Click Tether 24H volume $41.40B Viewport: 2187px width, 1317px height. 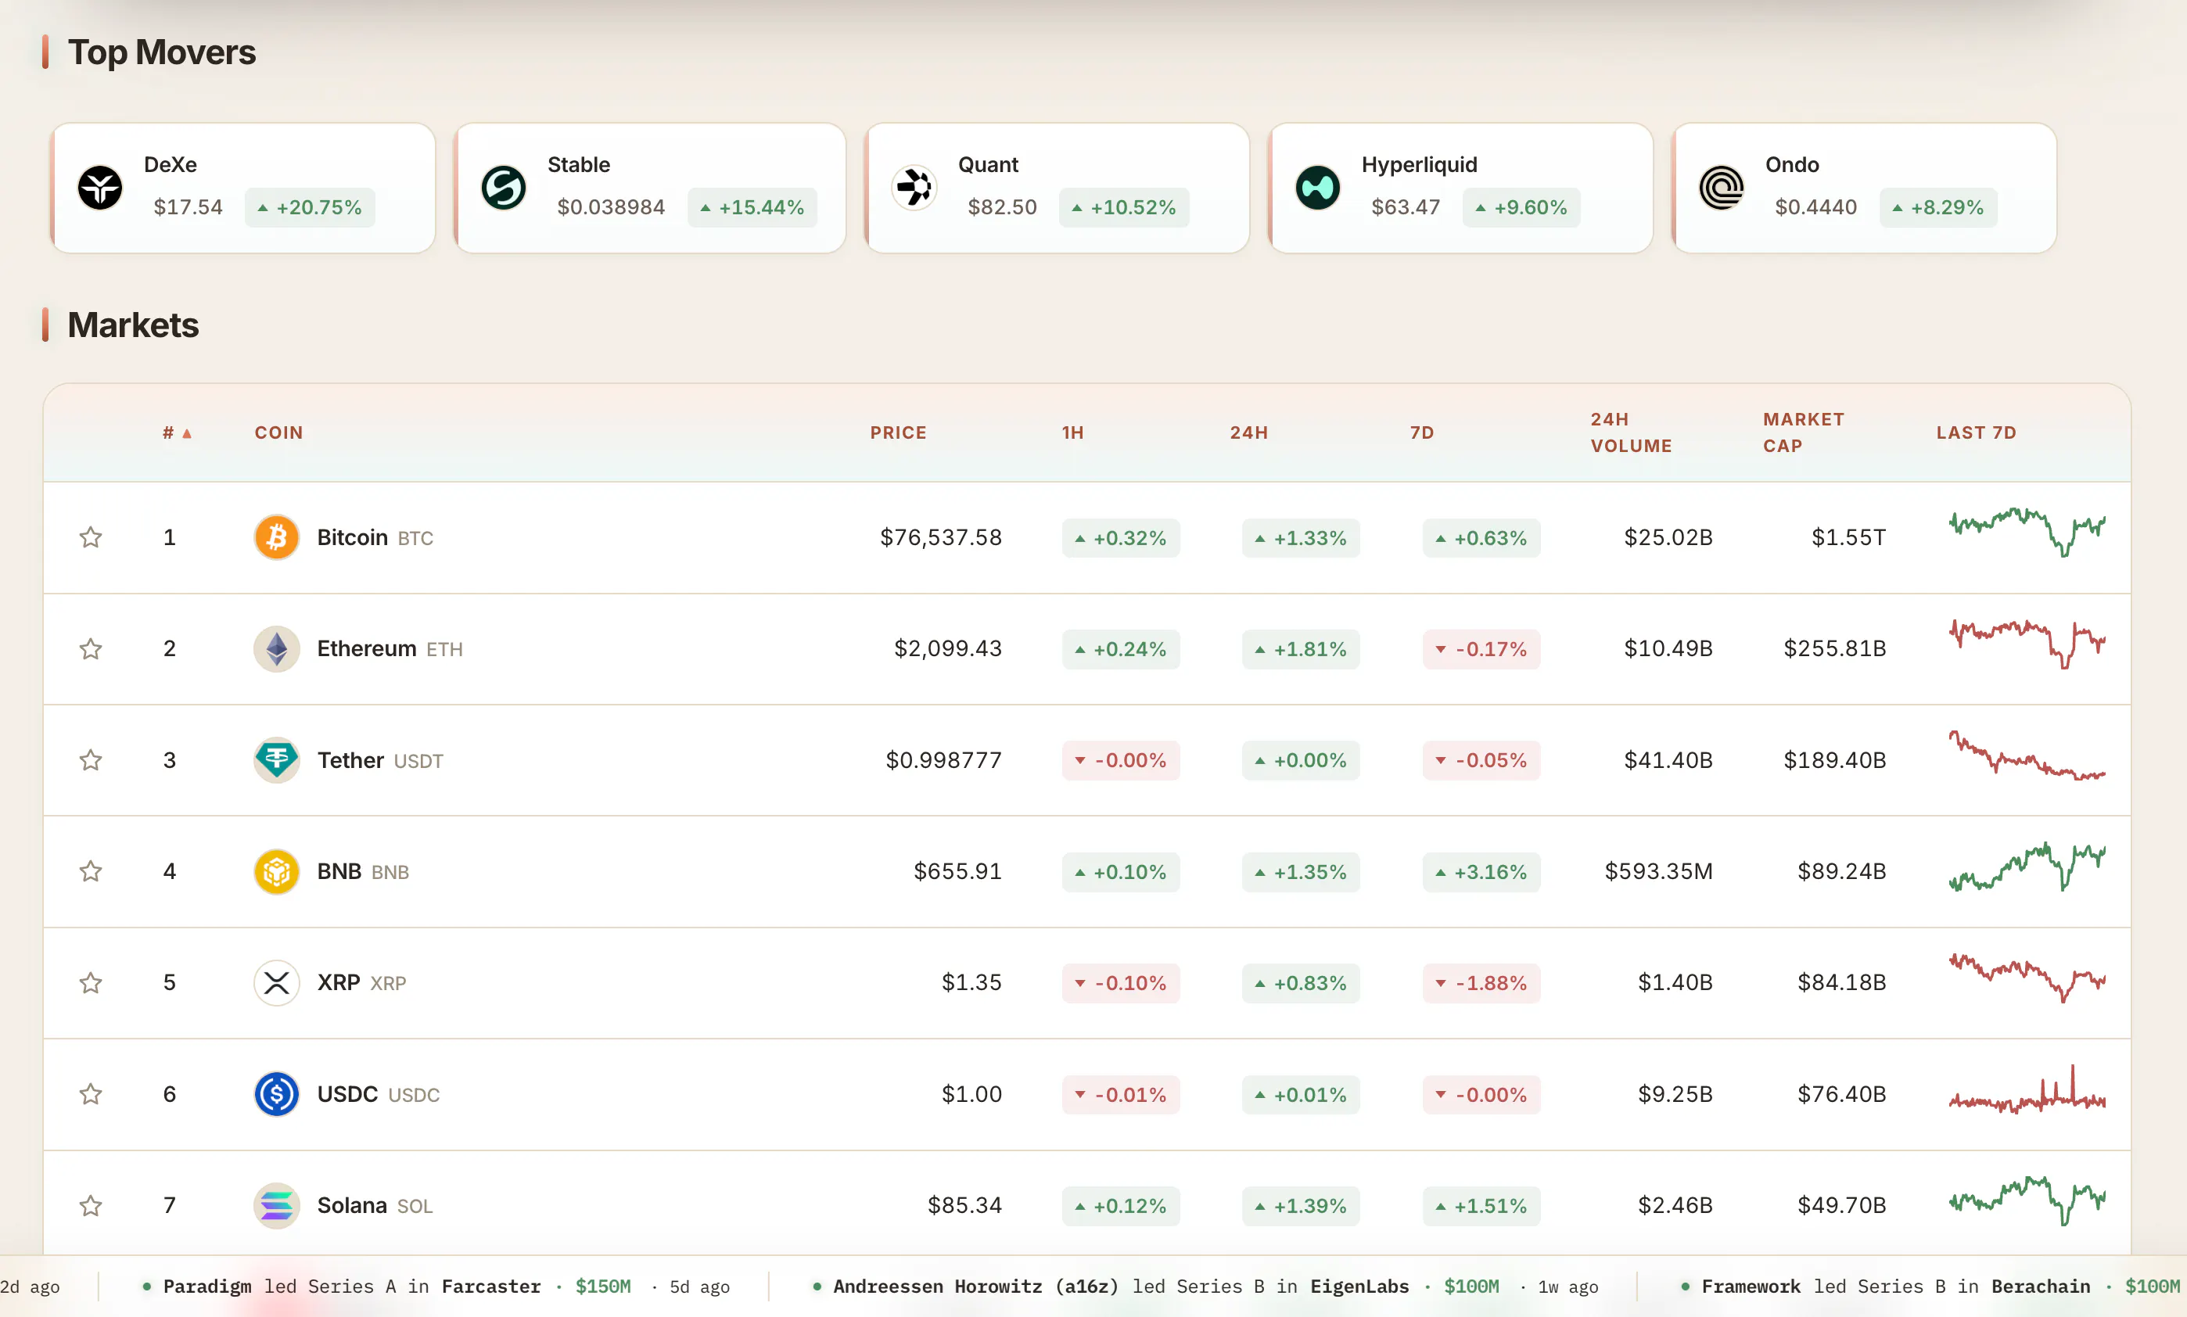point(1668,759)
